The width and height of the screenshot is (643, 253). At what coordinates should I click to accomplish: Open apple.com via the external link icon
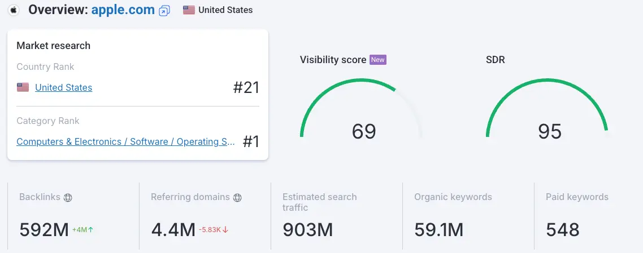click(x=164, y=10)
